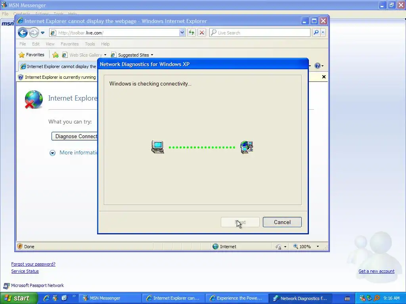
Task: Click the Forward arrow in Internet Explorer
Action: 34,32
